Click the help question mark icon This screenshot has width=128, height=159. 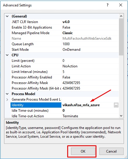(x=108, y=5)
